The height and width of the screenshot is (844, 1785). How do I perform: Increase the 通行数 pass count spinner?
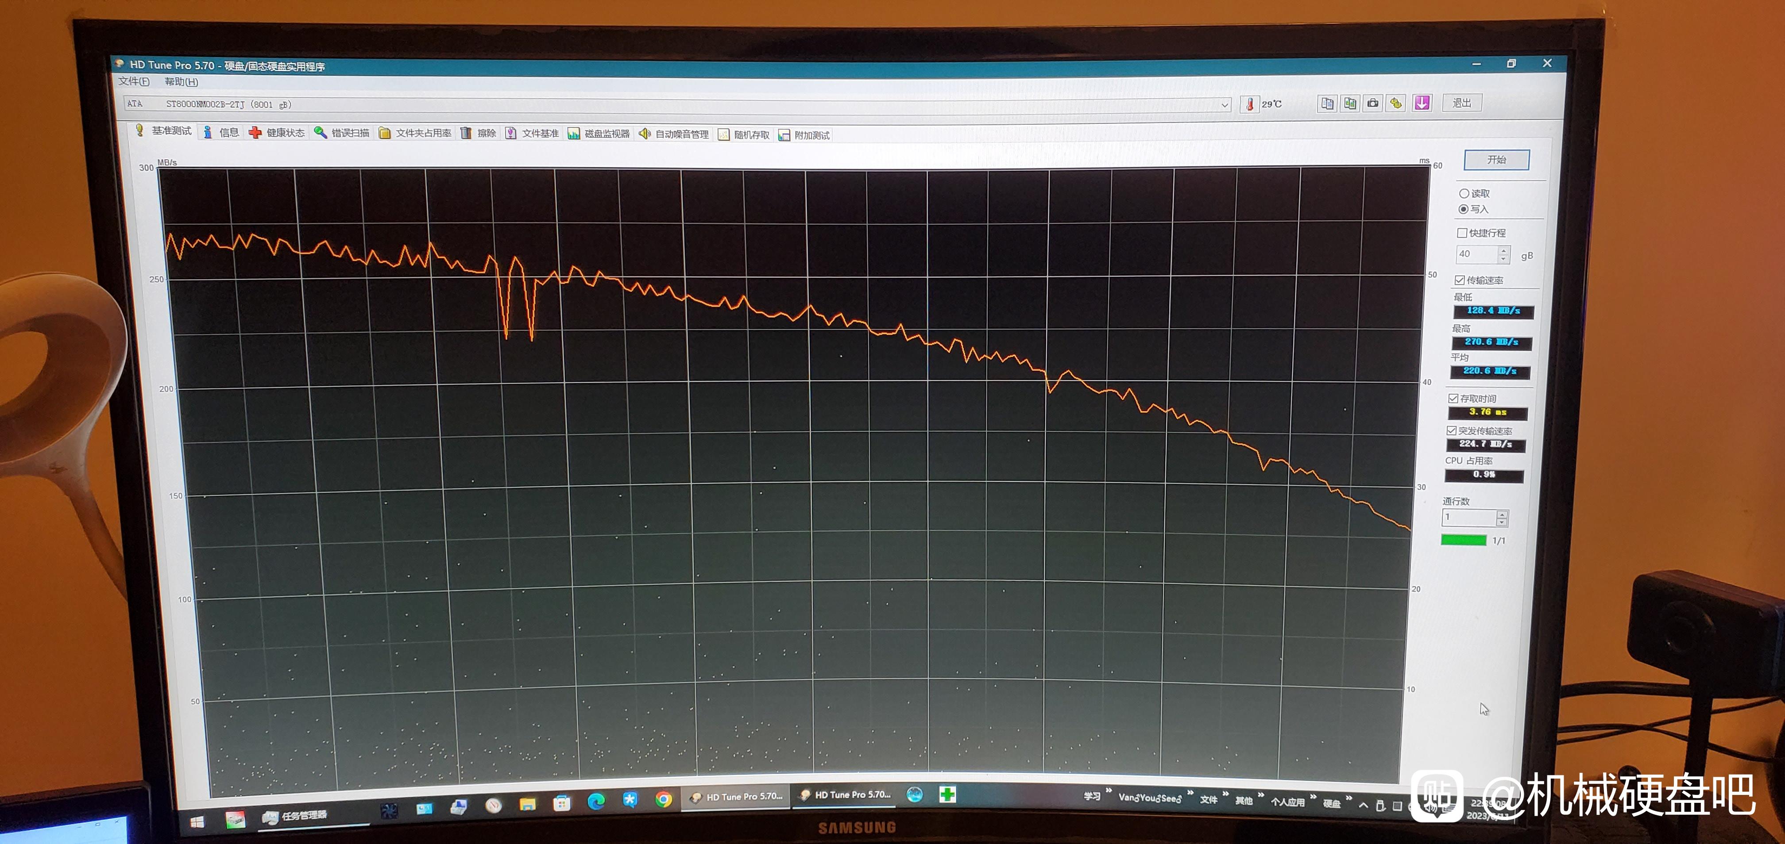tap(1502, 514)
